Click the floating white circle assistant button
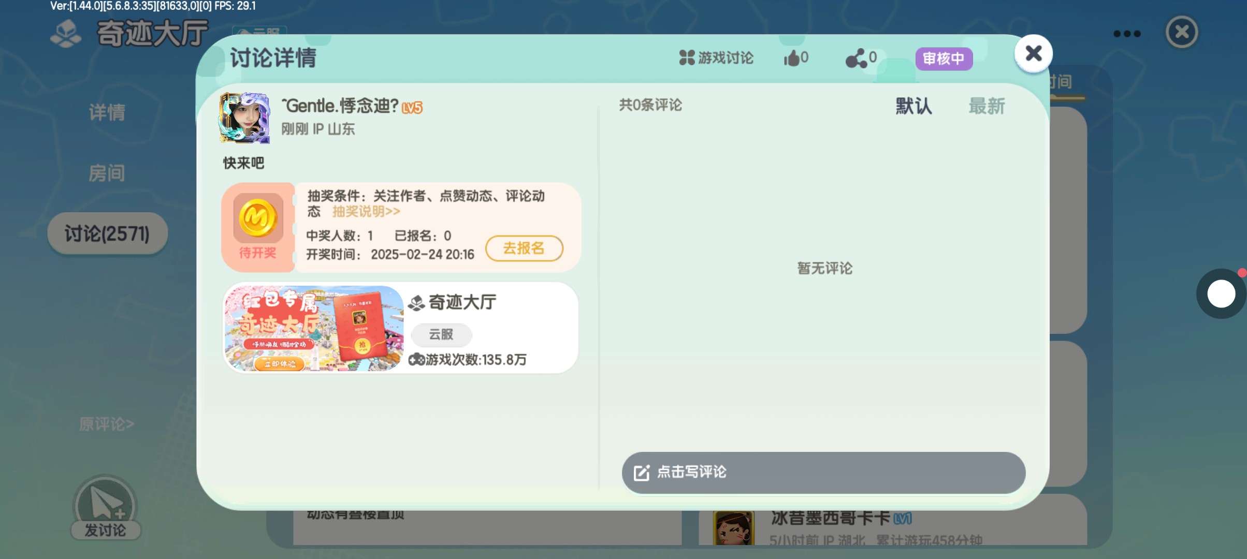The height and width of the screenshot is (559, 1247). (x=1221, y=293)
